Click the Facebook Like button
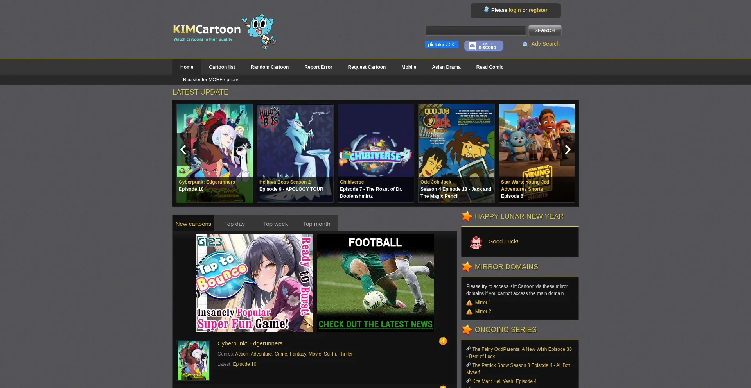The height and width of the screenshot is (388, 751). (x=442, y=45)
